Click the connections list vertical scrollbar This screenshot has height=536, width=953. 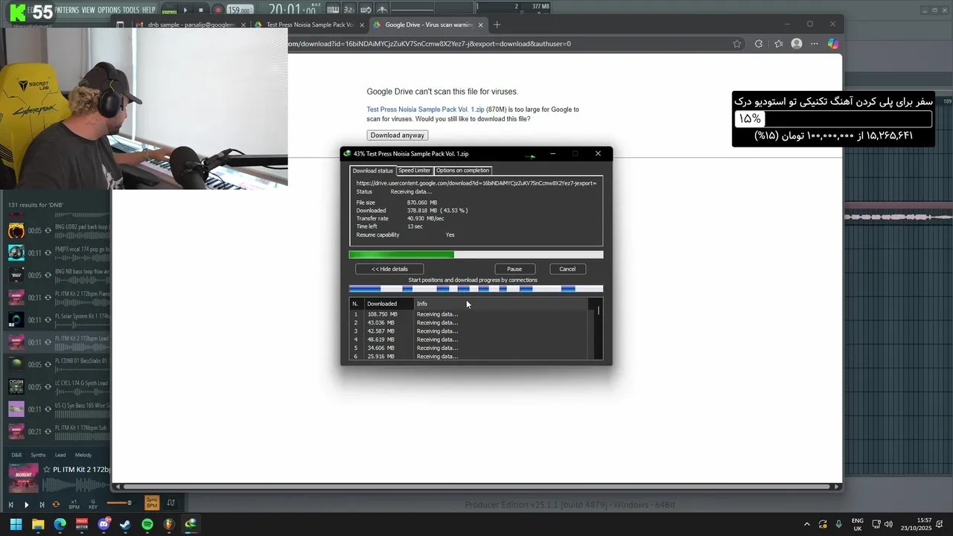pos(598,328)
